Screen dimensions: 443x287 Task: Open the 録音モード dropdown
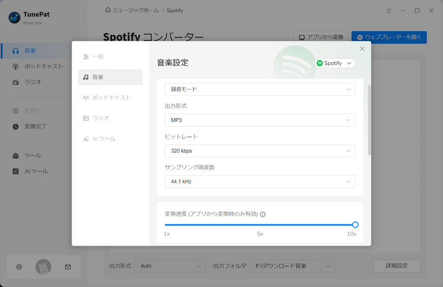260,89
